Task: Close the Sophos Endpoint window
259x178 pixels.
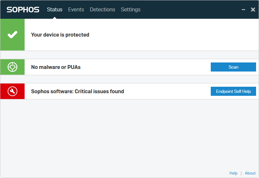Action: (x=253, y=10)
